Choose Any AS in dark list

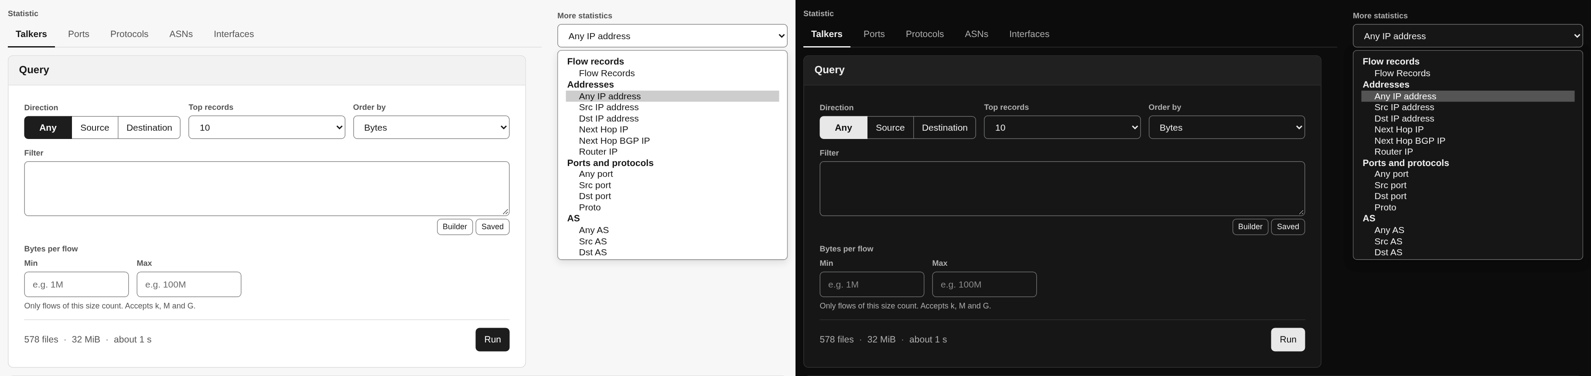click(x=1468, y=230)
